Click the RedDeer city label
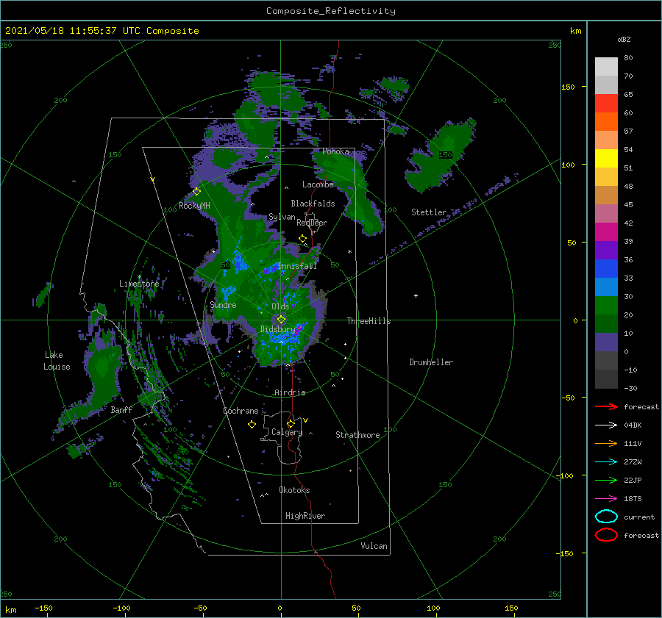This screenshot has width=662, height=618. click(312, 223)
